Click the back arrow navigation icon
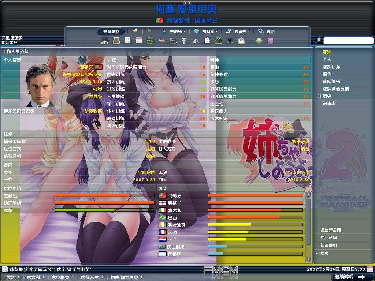Image resolution: width=375 pixels, height=281 pixels. tap(135, 31)
